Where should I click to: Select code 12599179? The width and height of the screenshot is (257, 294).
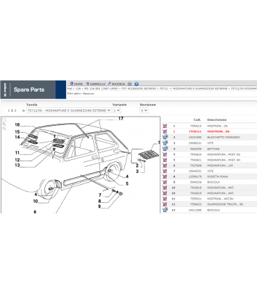(196, 177)
